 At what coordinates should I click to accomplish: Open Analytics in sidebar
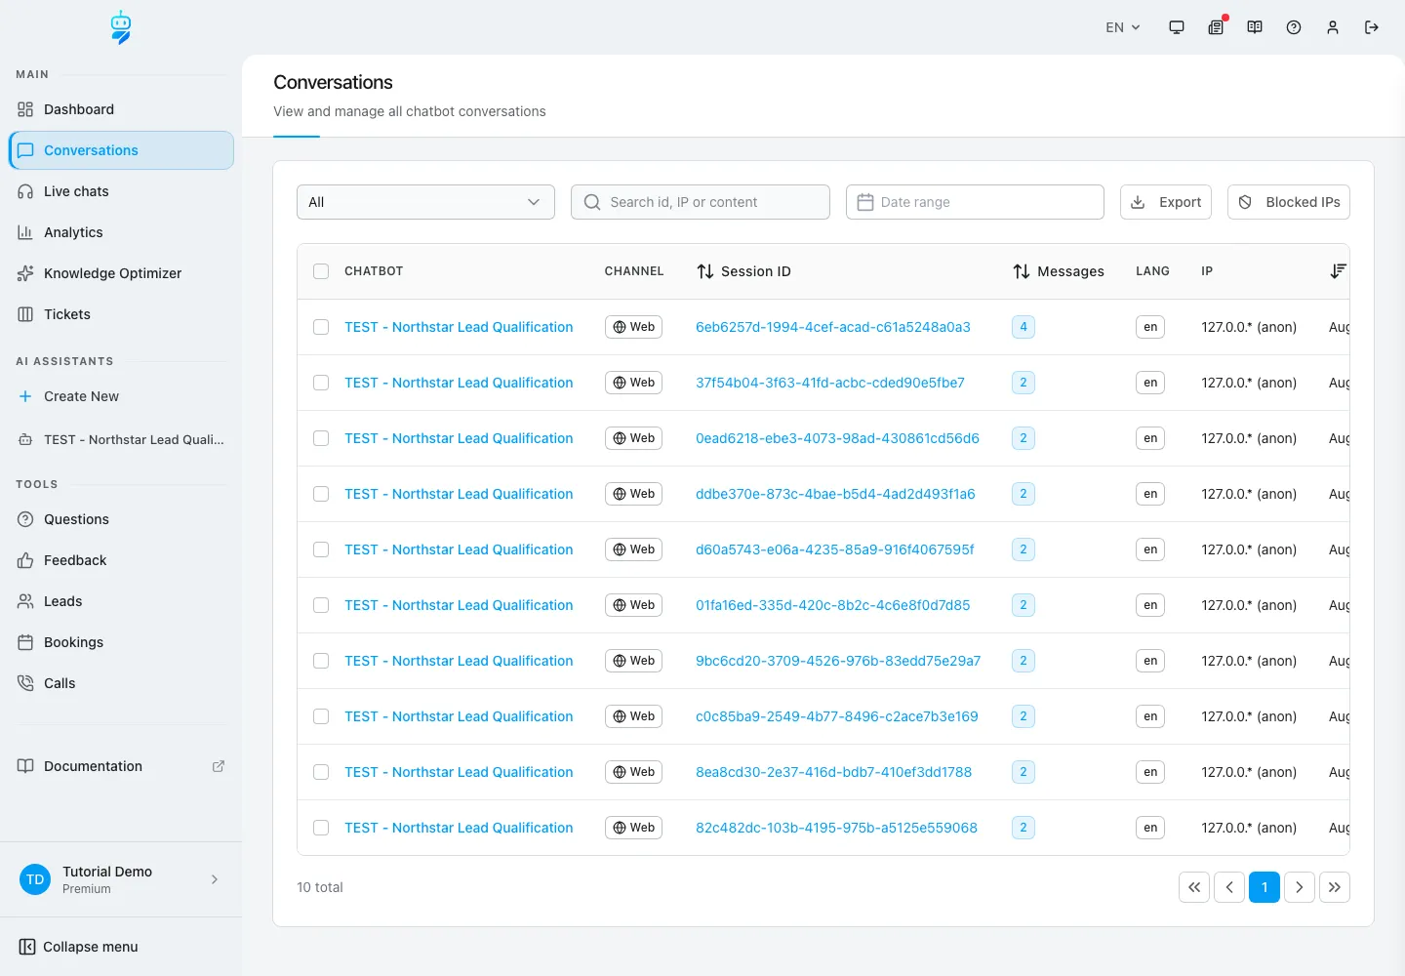coord(121,232)
